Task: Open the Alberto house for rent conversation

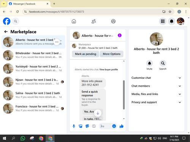Action: tap(33, 42)
